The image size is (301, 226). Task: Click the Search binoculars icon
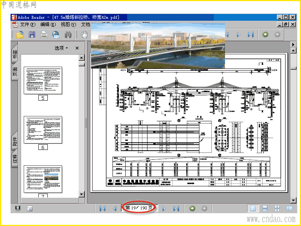point(68,35)
